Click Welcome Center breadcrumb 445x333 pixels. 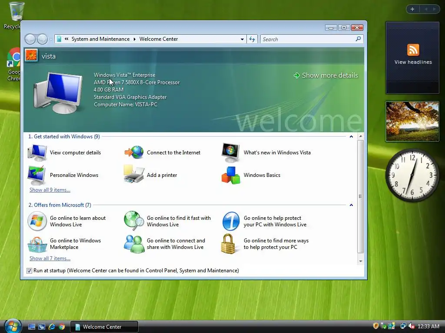point(159,39)
